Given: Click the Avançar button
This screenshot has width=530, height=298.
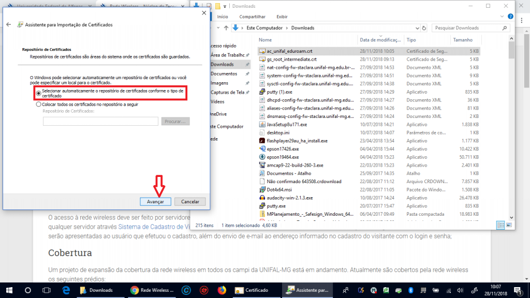Looking at the screenshot, I should pos(155,202).
